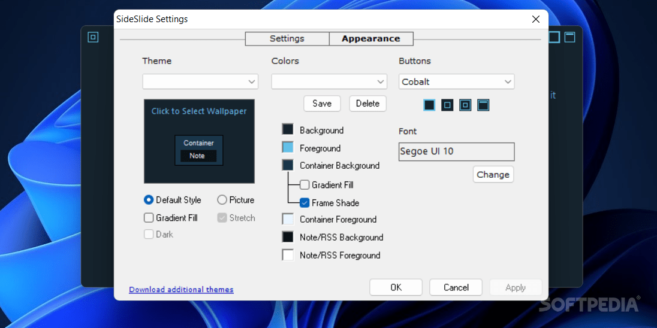Click the Apply button
Screen dimensions: 657x328
tap(516, 287)
